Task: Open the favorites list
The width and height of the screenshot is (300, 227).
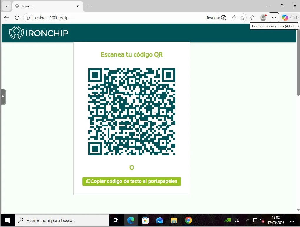Action: point(253,18)
